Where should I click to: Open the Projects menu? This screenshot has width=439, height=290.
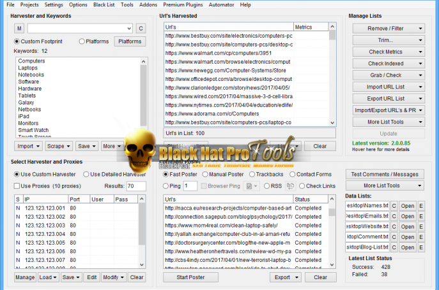coord(29,4)
